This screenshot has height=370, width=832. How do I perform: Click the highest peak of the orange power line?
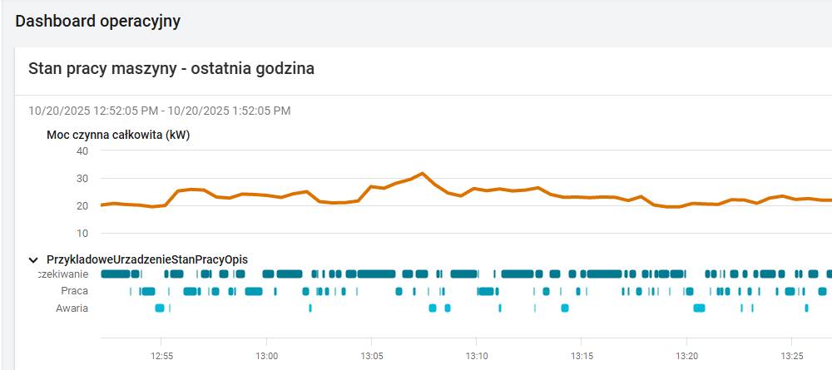click(x=423, y=174)
